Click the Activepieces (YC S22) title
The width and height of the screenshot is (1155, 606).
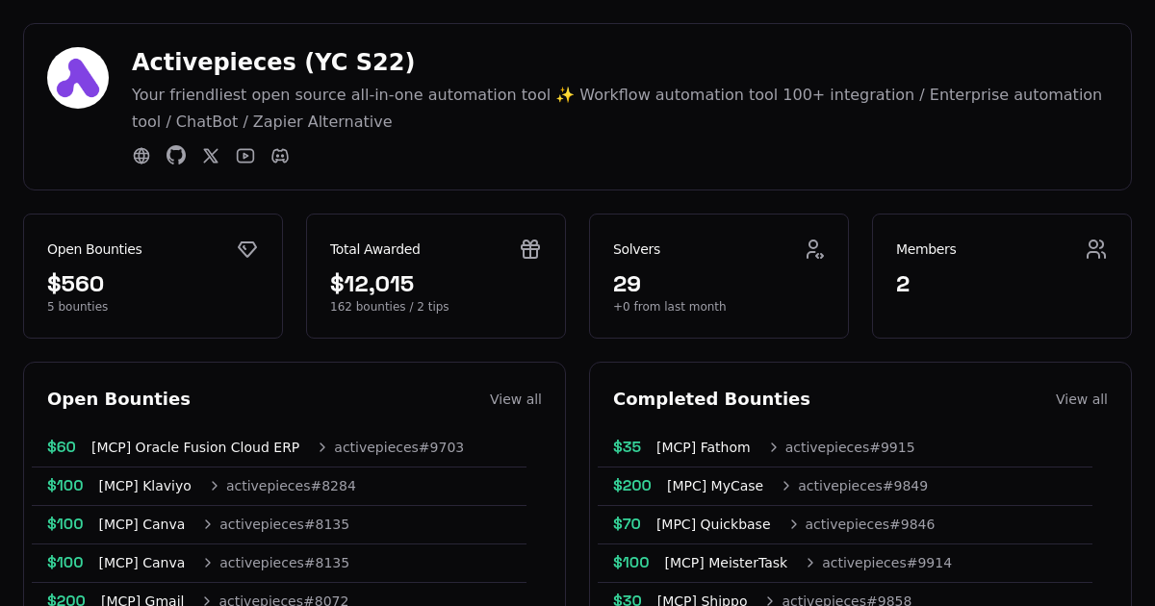[273, 62]
